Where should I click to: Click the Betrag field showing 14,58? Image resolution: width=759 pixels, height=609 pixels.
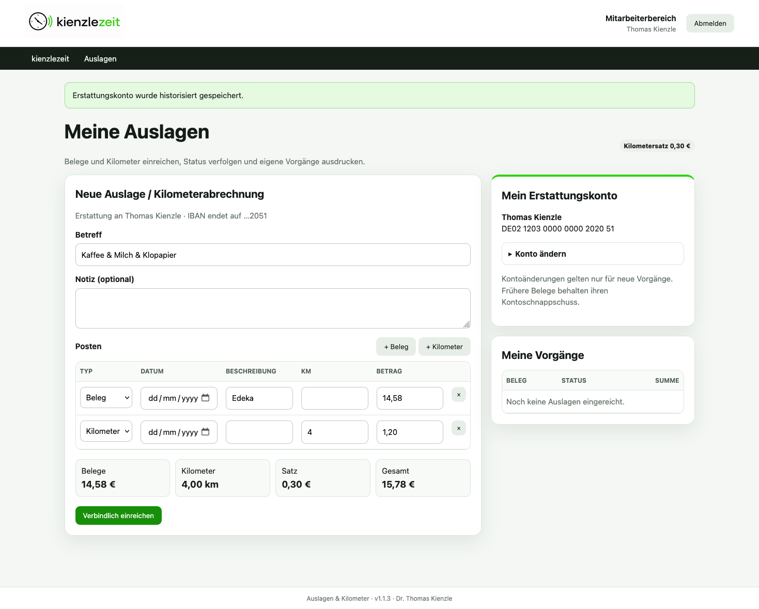click(410, 398)
